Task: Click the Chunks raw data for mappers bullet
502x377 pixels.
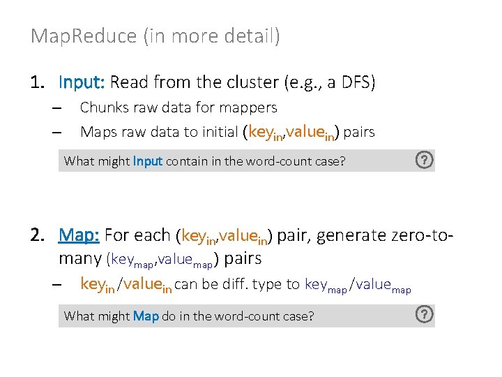Action: point(178,108)
